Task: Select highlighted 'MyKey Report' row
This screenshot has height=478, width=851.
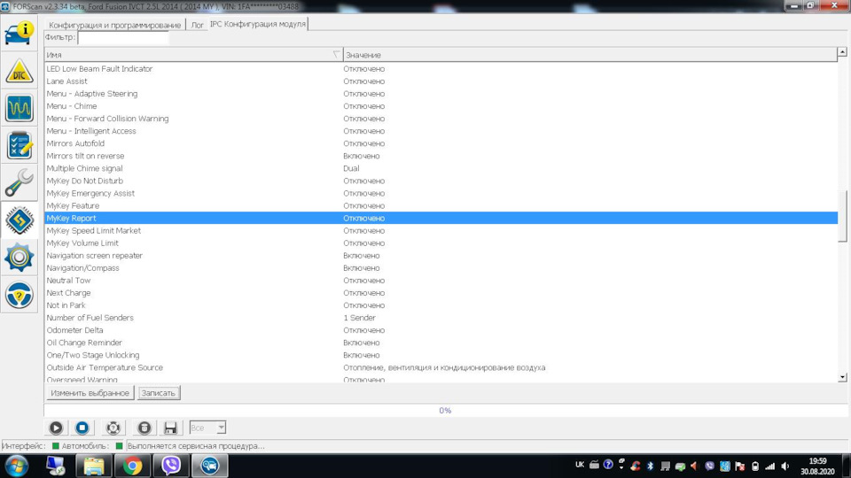Action: point(441,218)
